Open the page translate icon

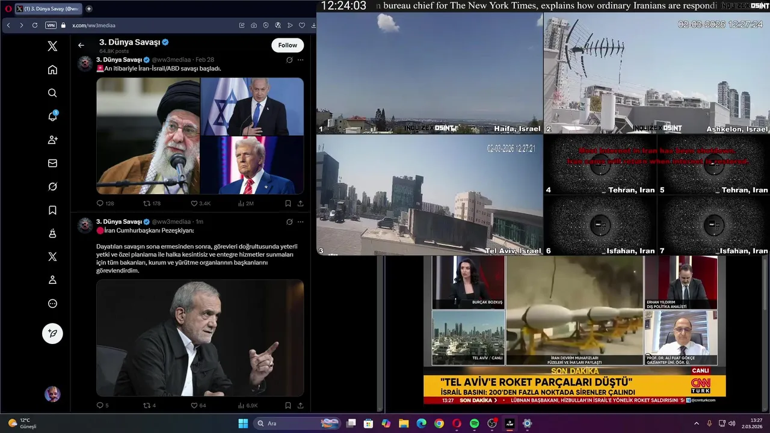278,25
